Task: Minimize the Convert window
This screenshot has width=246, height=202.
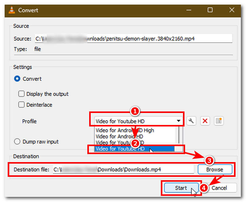Action: (189, 10)
